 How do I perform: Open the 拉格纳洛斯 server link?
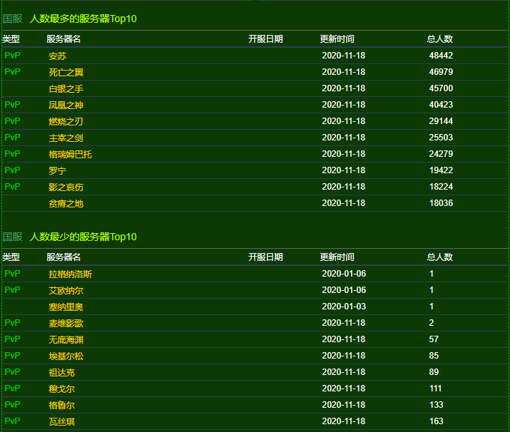pyautogui.click(x=70, y=274)
